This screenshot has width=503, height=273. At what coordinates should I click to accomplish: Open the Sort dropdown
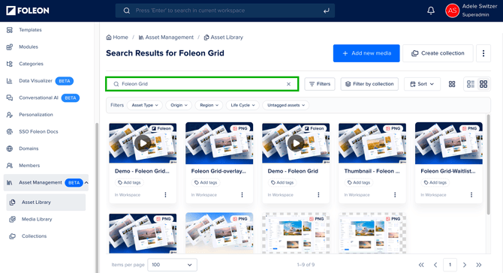422,84
